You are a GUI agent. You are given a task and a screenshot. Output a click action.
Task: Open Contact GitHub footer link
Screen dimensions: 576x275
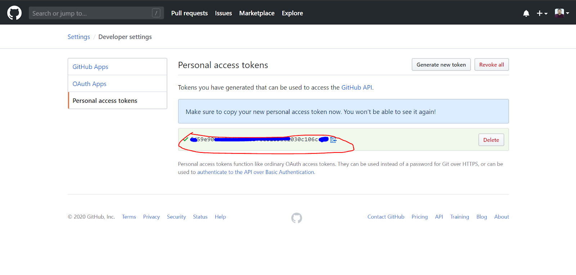[386, 217]
